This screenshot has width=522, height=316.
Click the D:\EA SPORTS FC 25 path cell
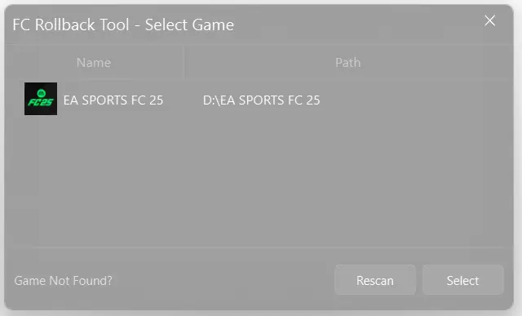tap(261, 100)
